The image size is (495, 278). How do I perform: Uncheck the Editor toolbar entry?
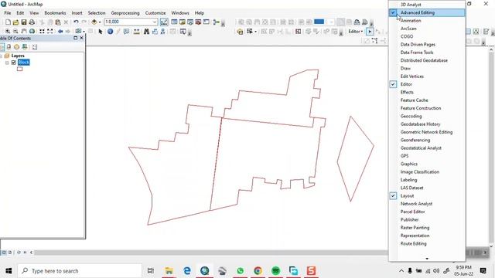click(427, 84)
